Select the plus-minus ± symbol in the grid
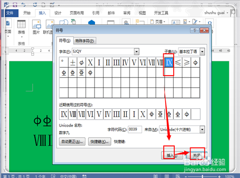 pos(72,63)
